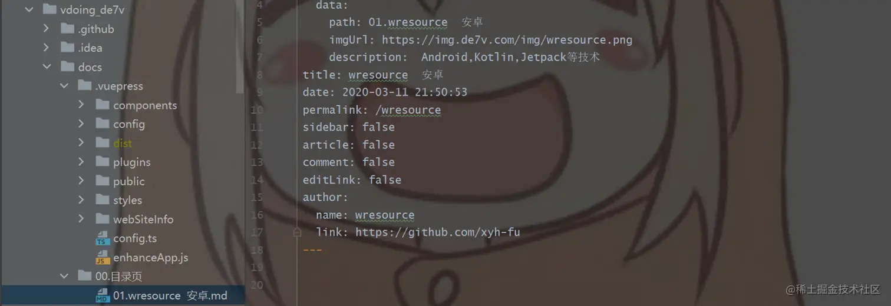
Task: Click the dist folder icon
Action: [x=103, y=143]
